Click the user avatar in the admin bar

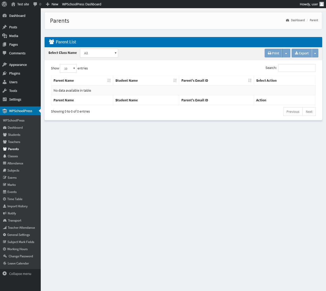coord(322,4)
